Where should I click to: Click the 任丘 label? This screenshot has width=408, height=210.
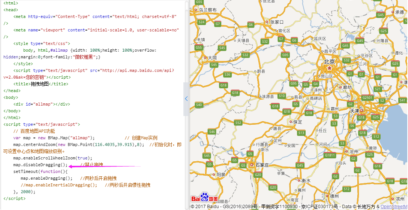click(x=322, y=130)
